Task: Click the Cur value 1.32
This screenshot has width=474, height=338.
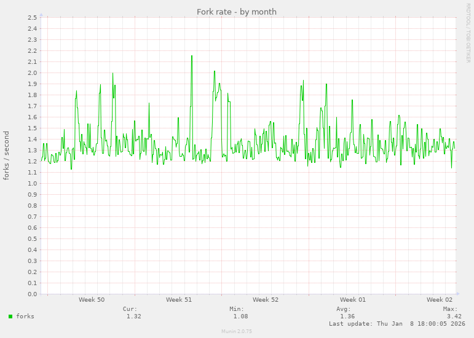Action: point(133,316)
